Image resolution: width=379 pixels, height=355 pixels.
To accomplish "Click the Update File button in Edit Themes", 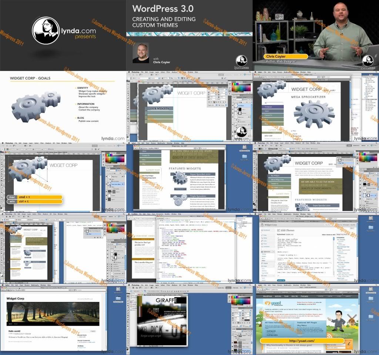I will point(281,280).
